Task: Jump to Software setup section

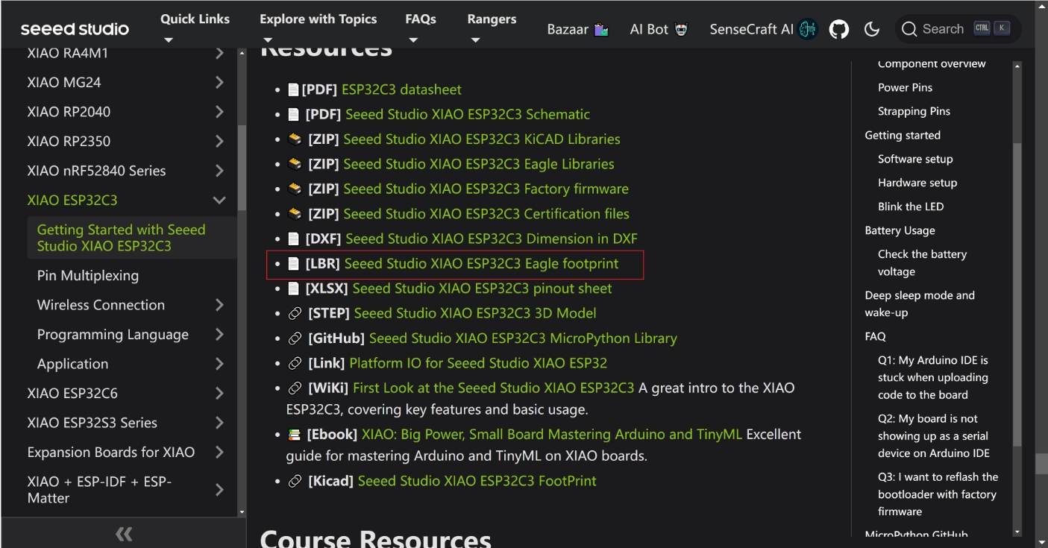Action: point(915,159)
